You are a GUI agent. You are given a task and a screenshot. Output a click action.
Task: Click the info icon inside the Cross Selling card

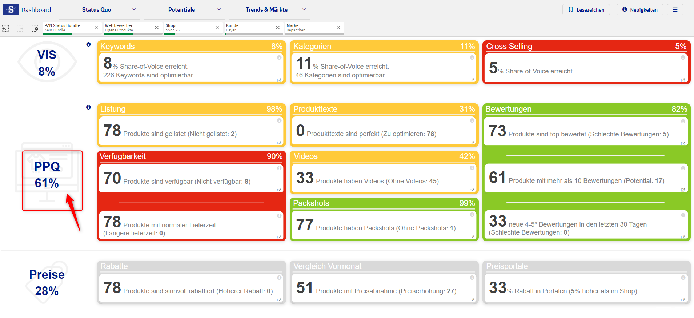click(x=683, y=57)
